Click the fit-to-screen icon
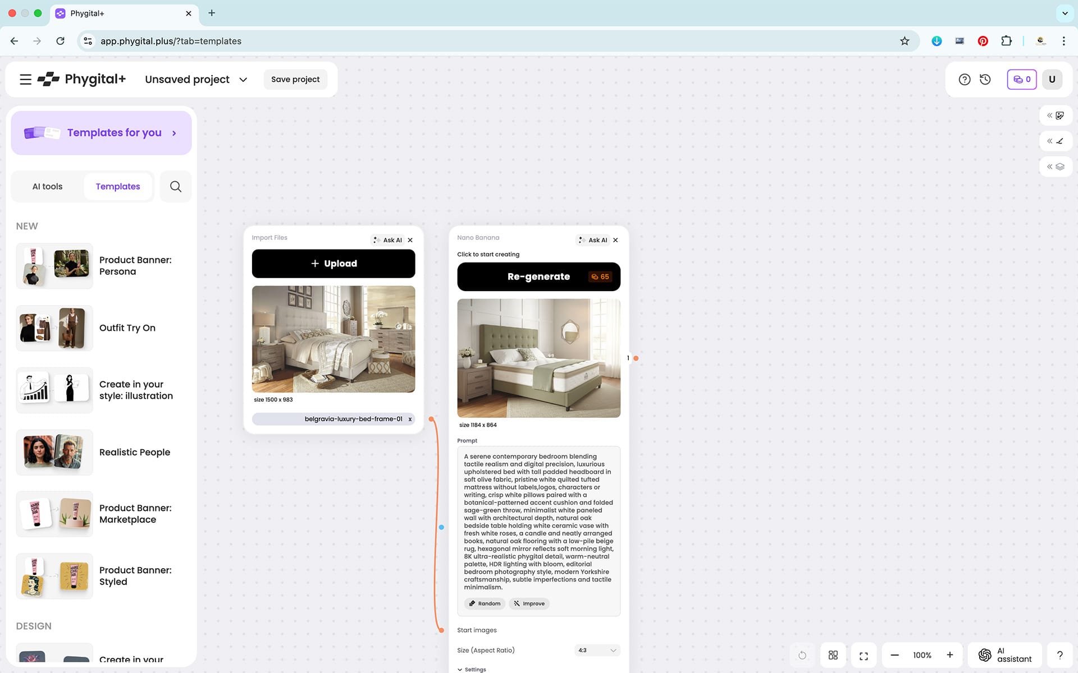1078x673 pixels. click(x=864, y=656)
